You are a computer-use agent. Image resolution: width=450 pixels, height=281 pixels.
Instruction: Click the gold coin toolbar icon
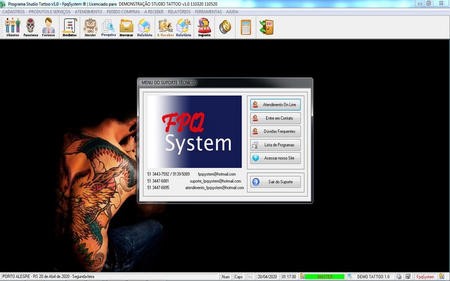click(225, 27)
